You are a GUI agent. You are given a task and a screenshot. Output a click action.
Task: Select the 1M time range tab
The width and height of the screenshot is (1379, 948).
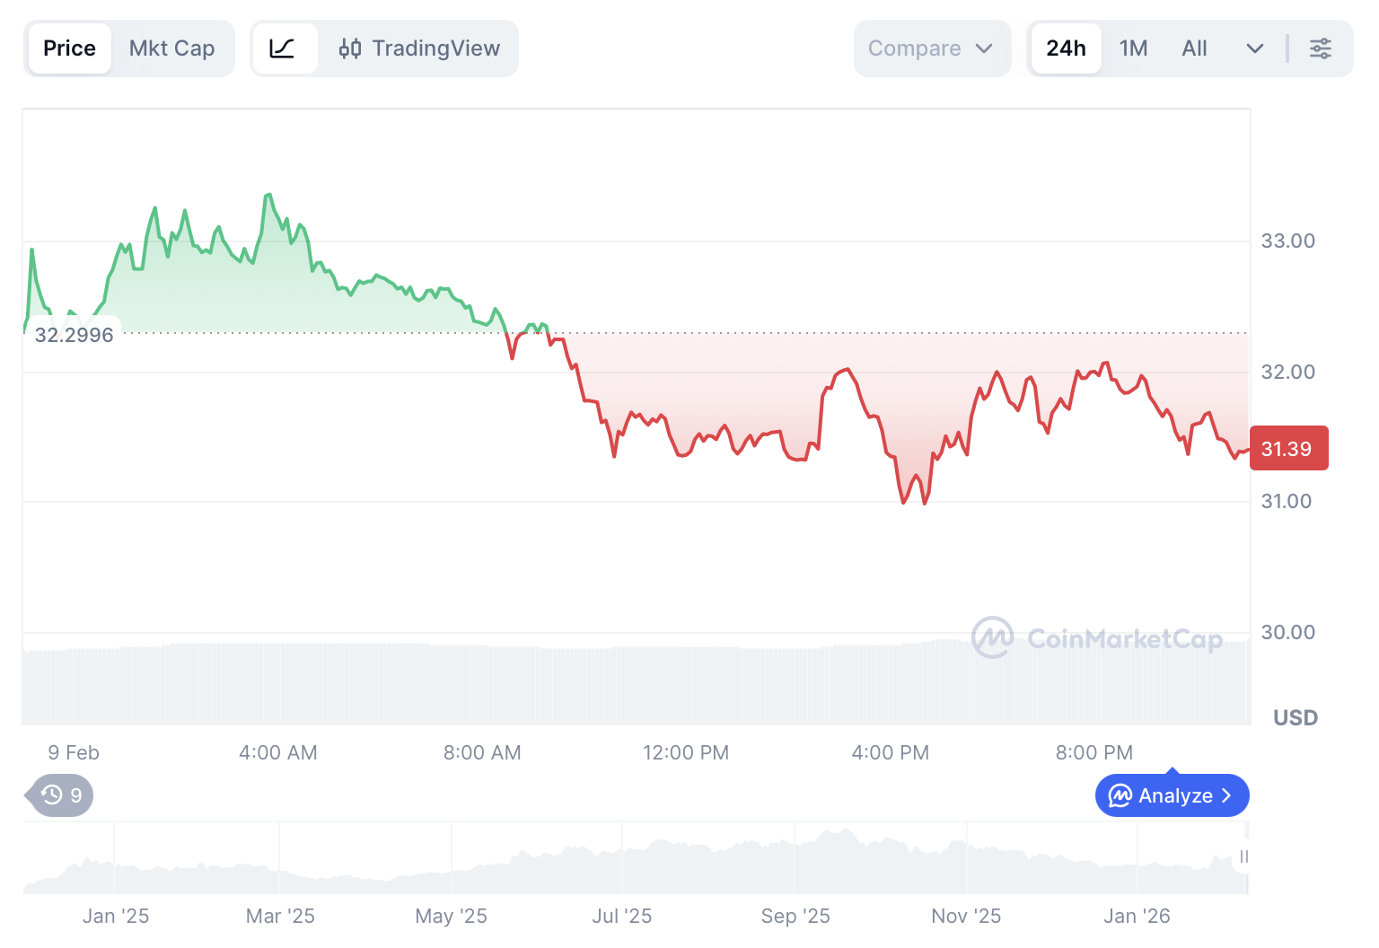click(x=1133, y=48)
